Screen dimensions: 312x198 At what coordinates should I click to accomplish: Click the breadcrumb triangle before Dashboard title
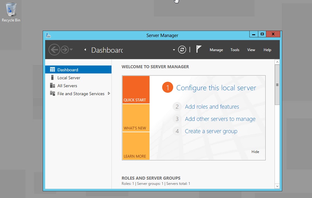(x=85, y=50)
